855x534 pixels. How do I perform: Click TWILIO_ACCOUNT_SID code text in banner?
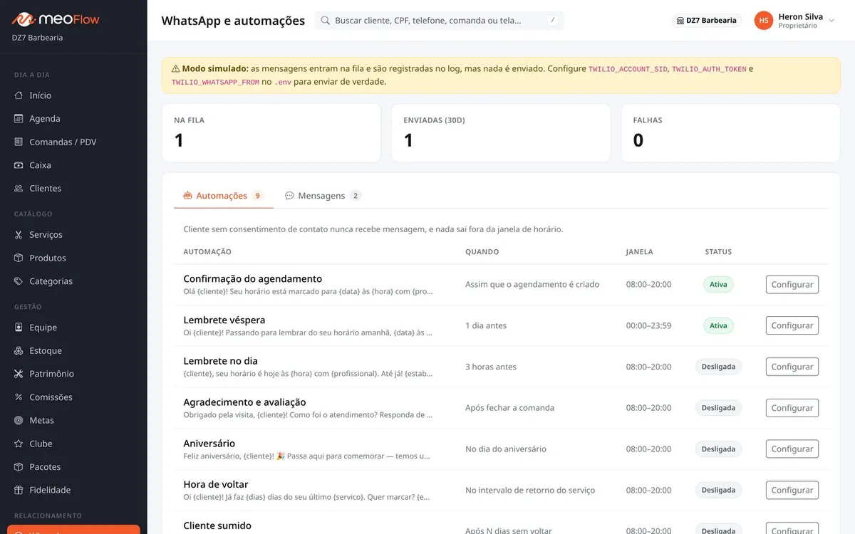628,69
